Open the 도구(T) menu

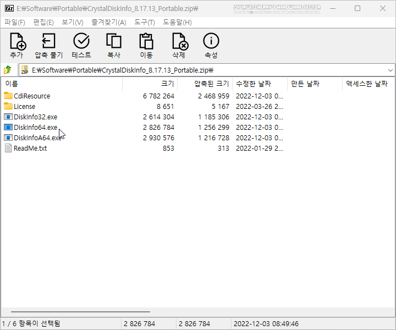(x=145, y=23)
